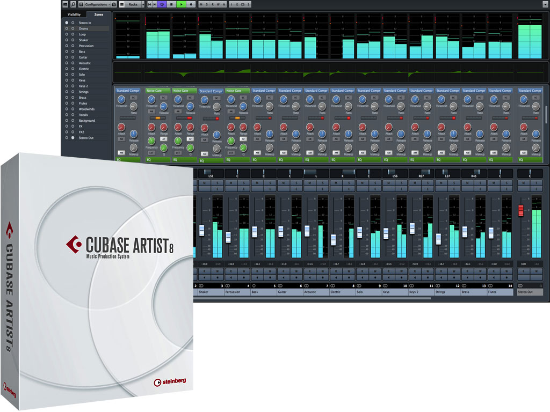Click the lock icon beside Configurations
Screen dimensions: 550x412
114,4
